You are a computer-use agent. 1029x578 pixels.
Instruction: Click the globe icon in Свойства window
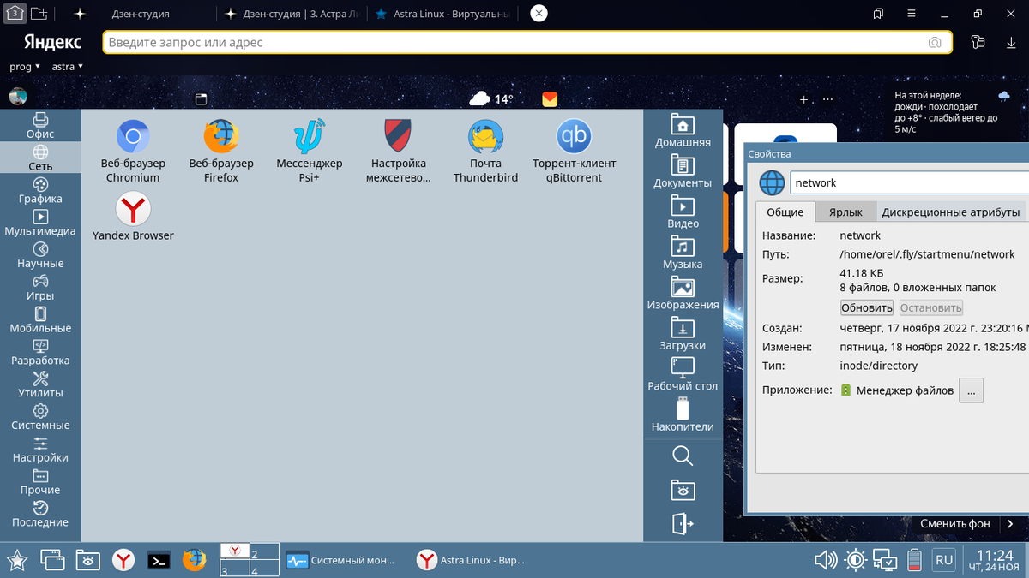772,182
